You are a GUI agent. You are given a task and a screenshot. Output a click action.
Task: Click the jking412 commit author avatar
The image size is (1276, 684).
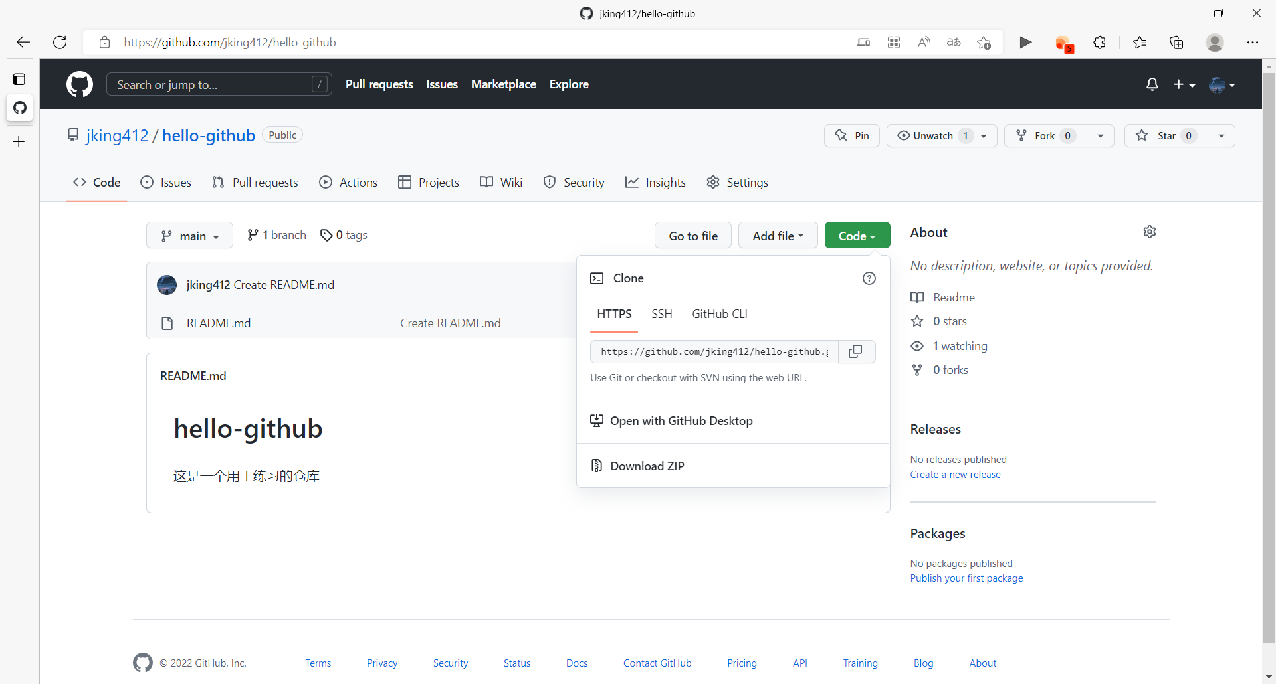tap(167, 285)
